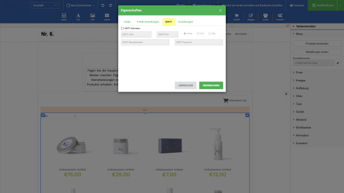Click the Abbrechen button

(185, 85)
